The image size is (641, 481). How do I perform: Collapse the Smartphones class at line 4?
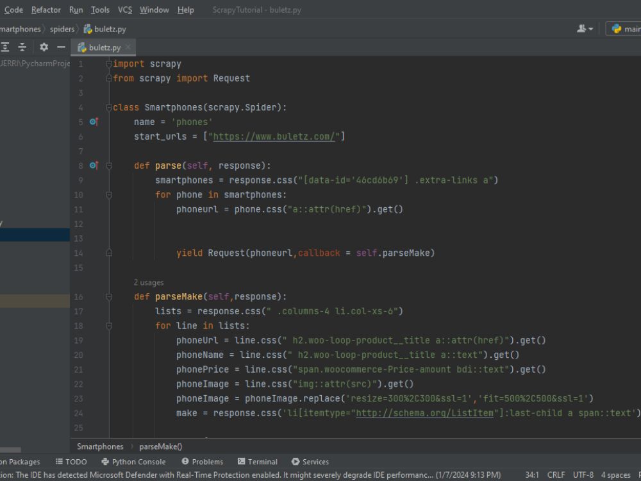109,108
